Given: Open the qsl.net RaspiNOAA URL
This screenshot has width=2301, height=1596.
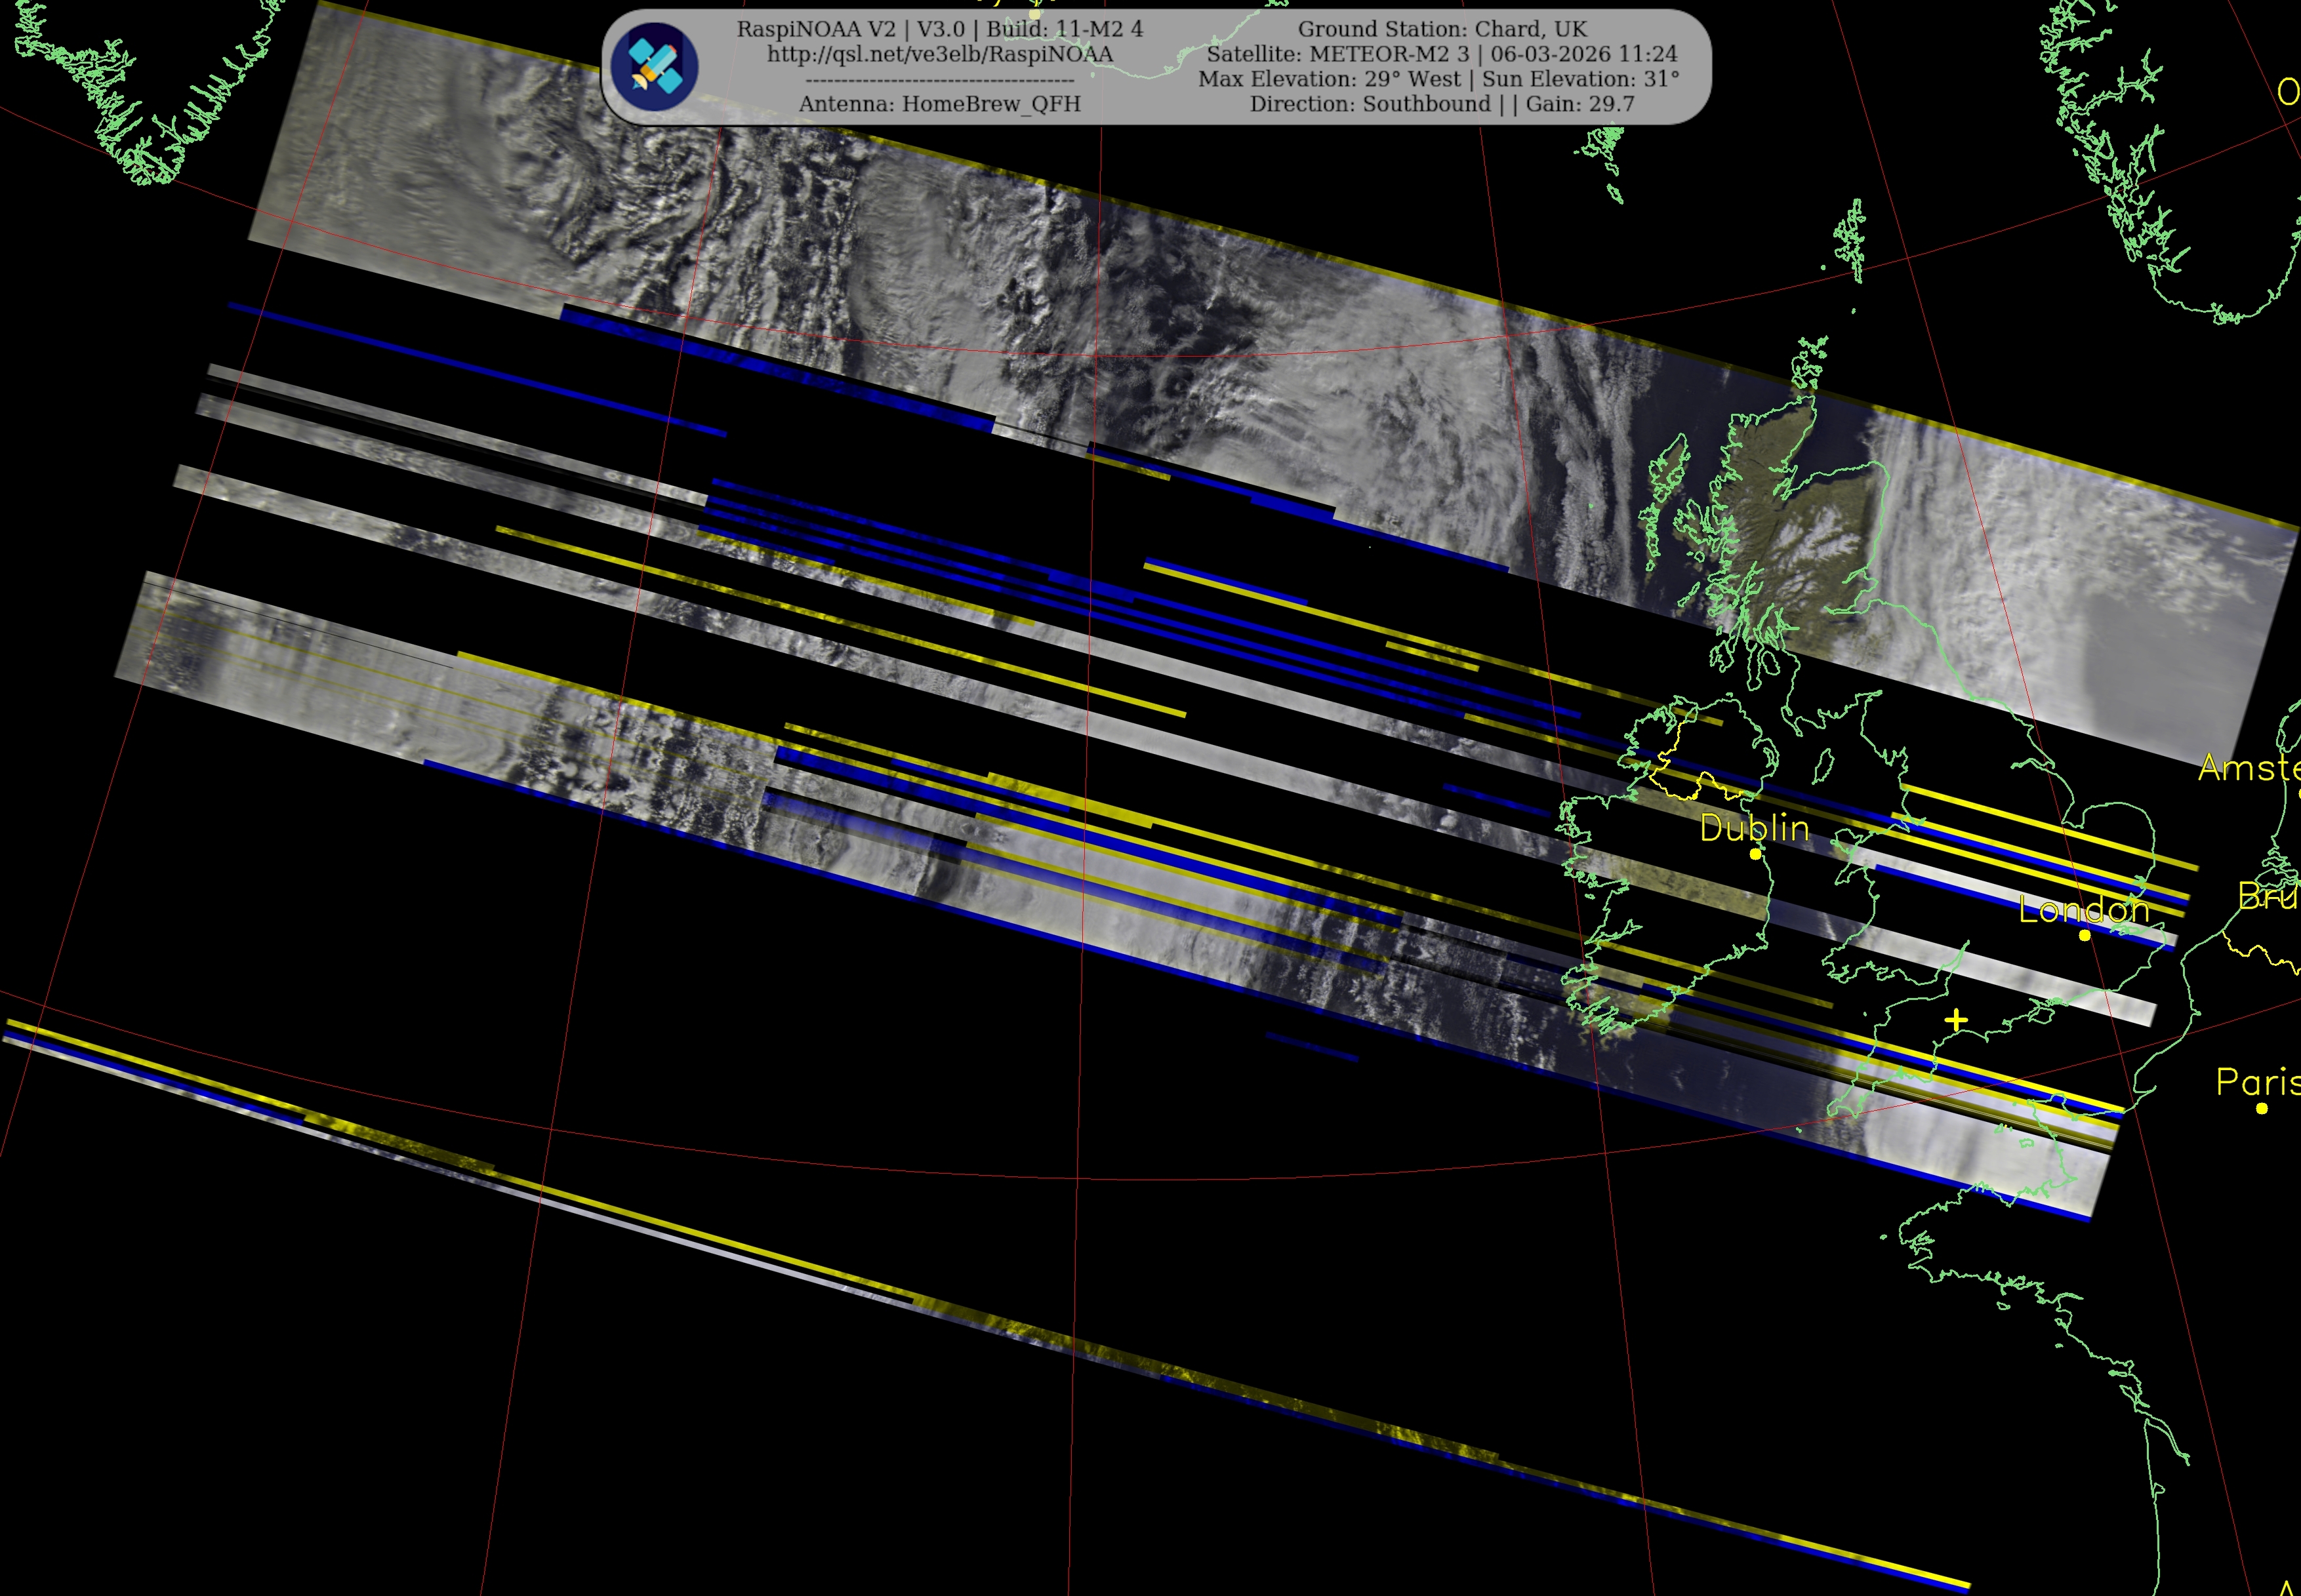Looking at the screenshot, I should coord(939,54).
